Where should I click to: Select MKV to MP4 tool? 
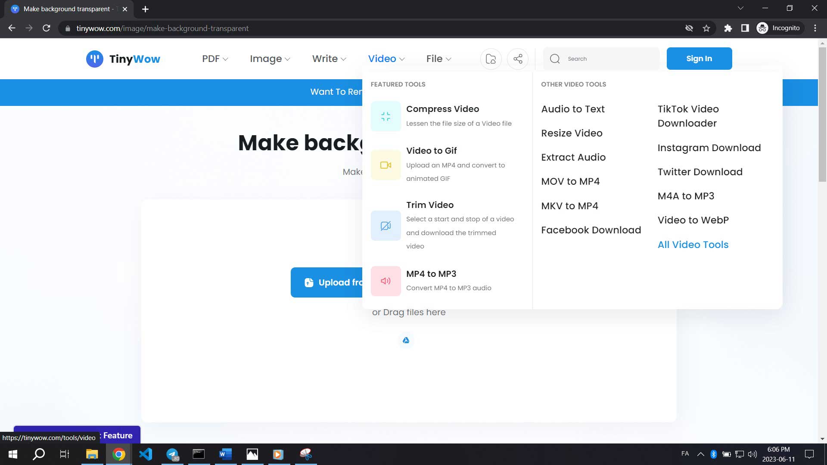click(569, 206)
